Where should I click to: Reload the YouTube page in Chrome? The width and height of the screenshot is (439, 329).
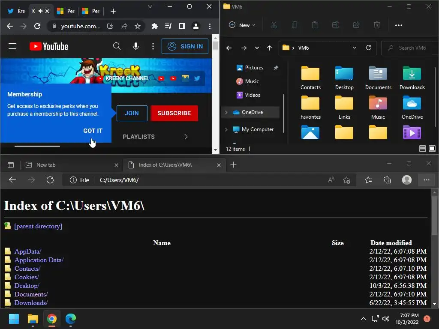pos(37,26)
